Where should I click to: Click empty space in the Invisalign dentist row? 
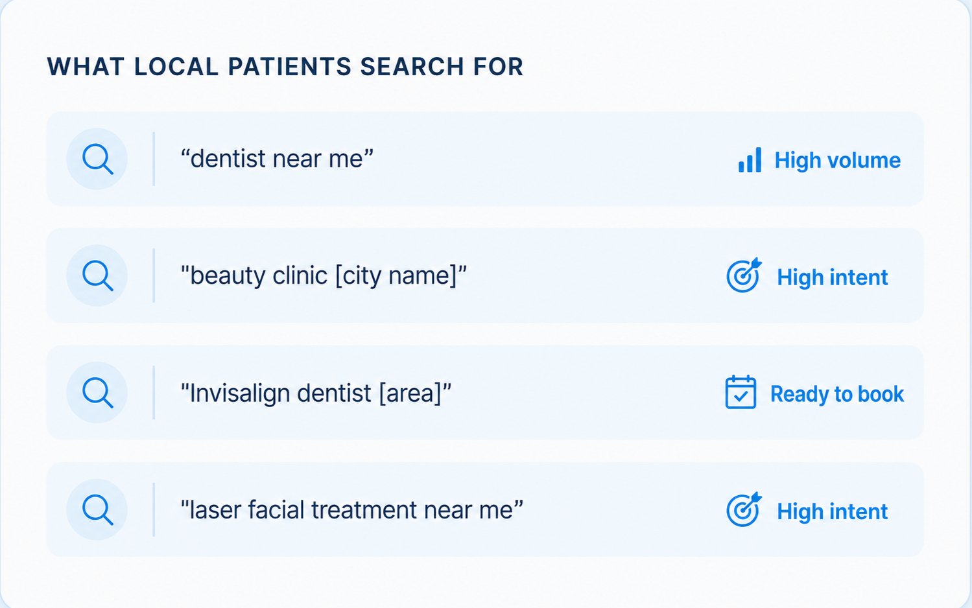584,393
